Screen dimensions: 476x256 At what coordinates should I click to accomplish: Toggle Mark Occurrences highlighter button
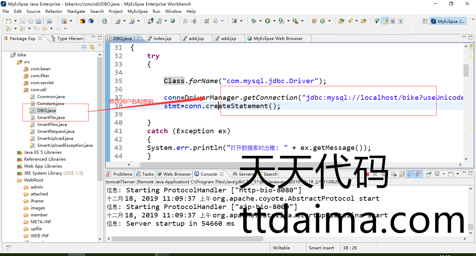tap(385, 21)
